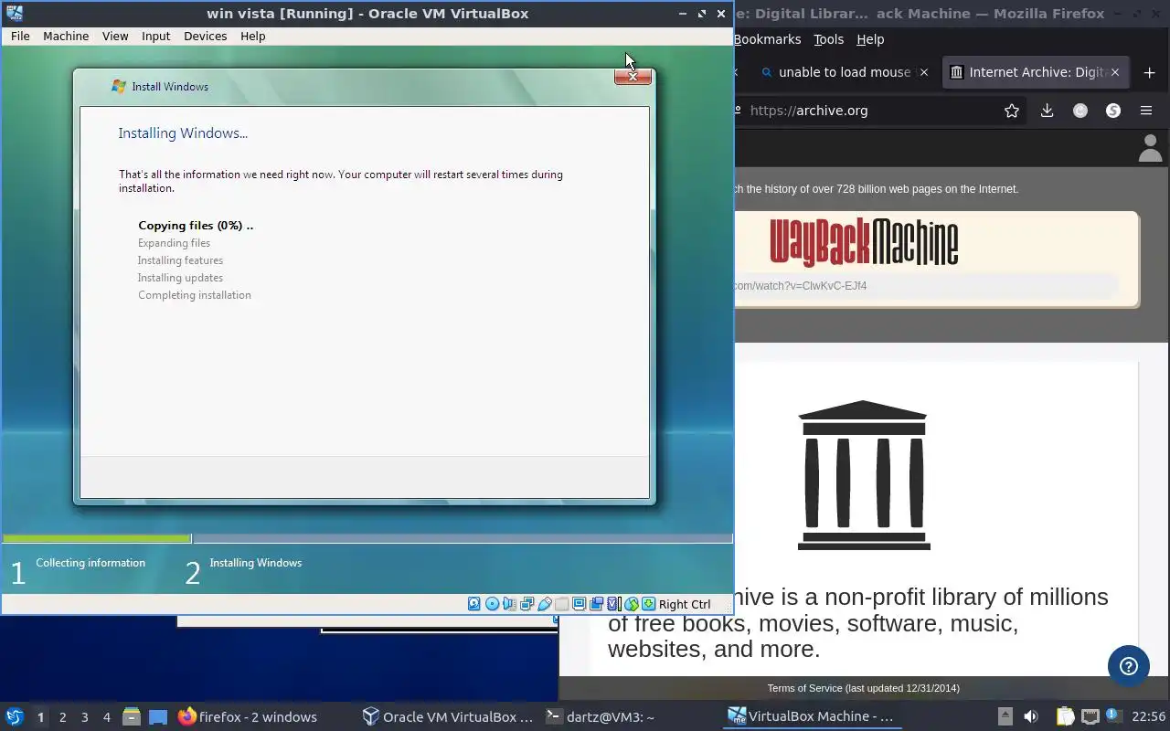Open the Bookmarks menu in Firefox

[768, 39]
